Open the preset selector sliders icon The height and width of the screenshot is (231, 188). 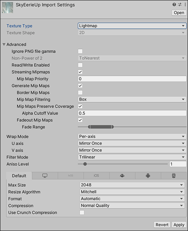coord(180,4)
